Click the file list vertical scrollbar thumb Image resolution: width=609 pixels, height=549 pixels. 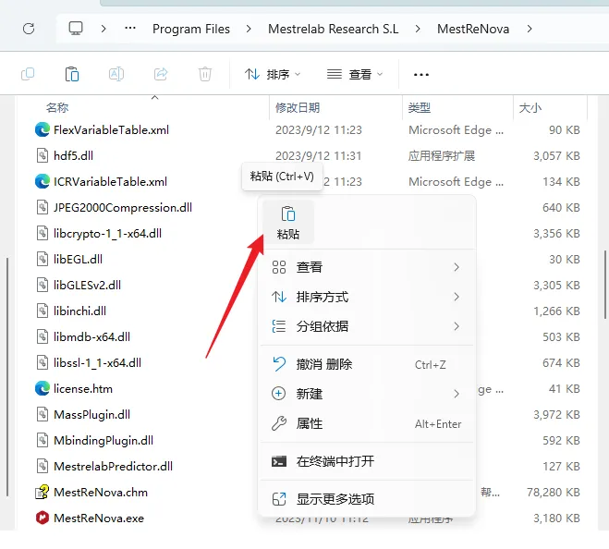click(x=604, y=285)
